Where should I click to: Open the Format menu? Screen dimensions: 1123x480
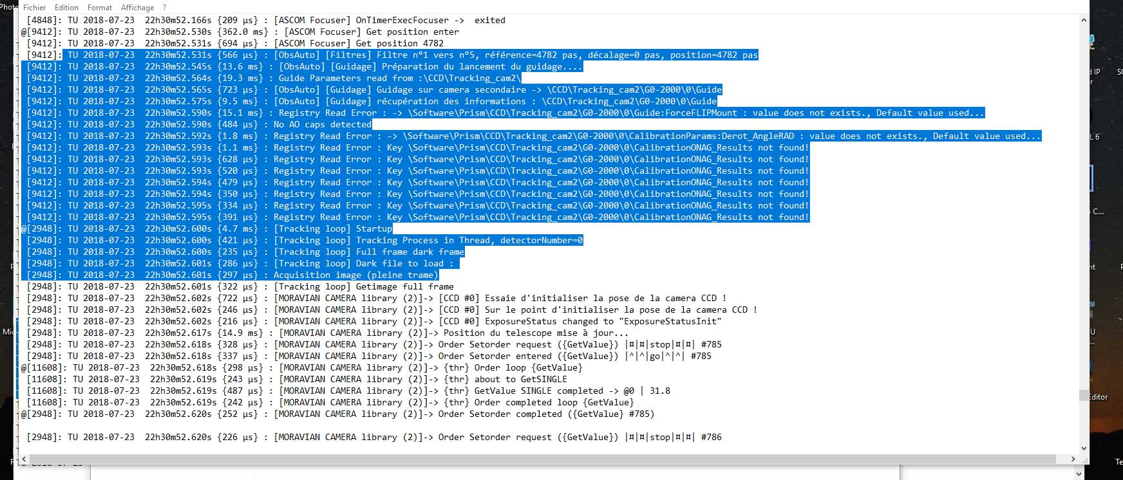tap(100, 7)
